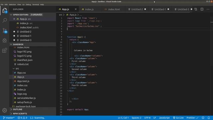Viewport: 213px width, 120px height.
Task: Open the Extensions view
Action: click(5, 50)
